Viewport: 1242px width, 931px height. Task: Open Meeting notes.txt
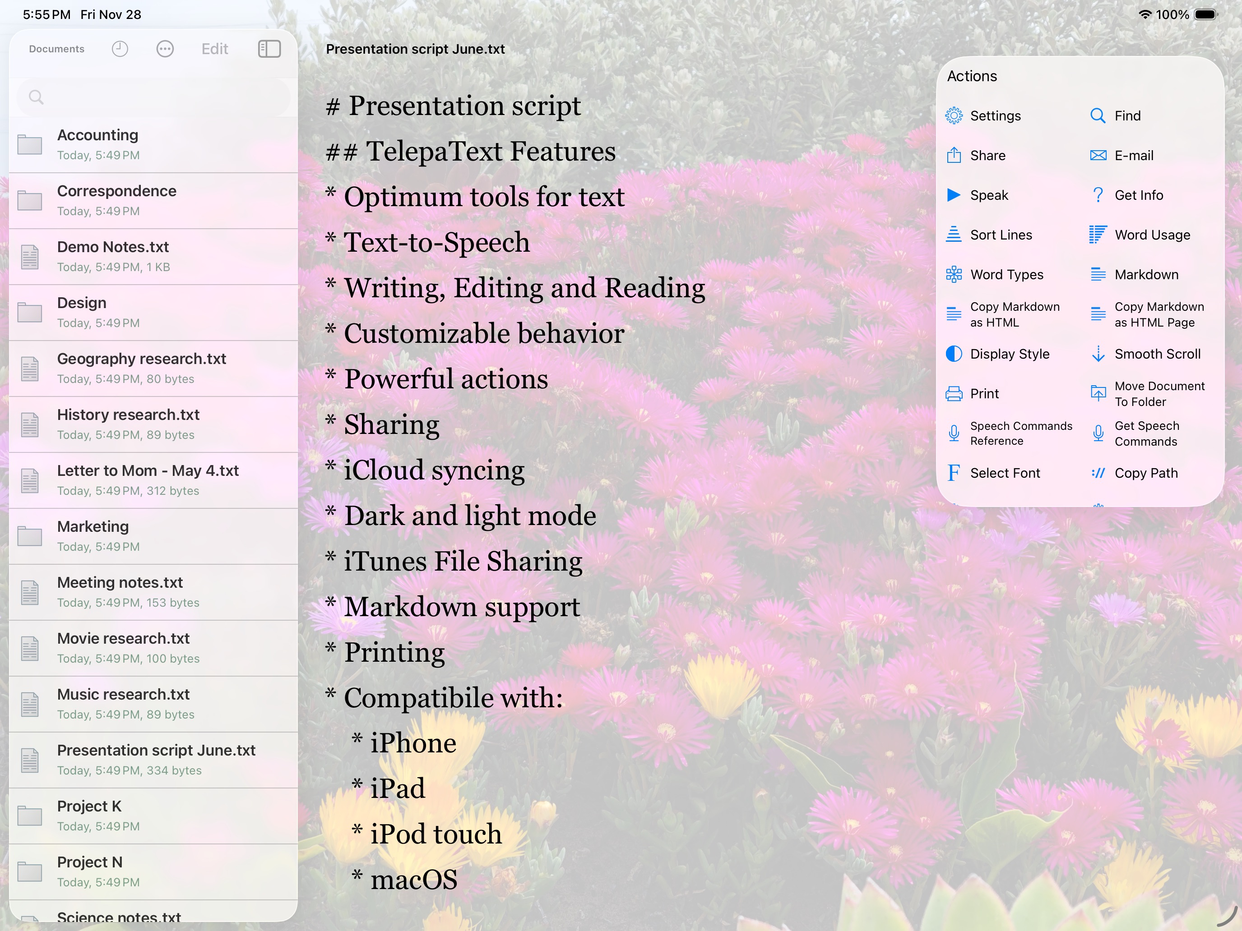tap(153, 592)
